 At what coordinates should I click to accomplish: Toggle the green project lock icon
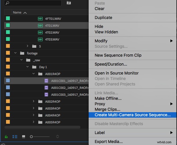pyautogui.click(x=6, y=137)
